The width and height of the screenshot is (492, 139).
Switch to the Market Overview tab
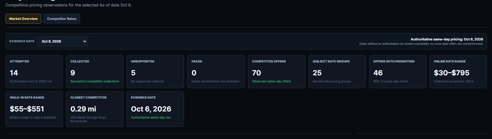23,19
